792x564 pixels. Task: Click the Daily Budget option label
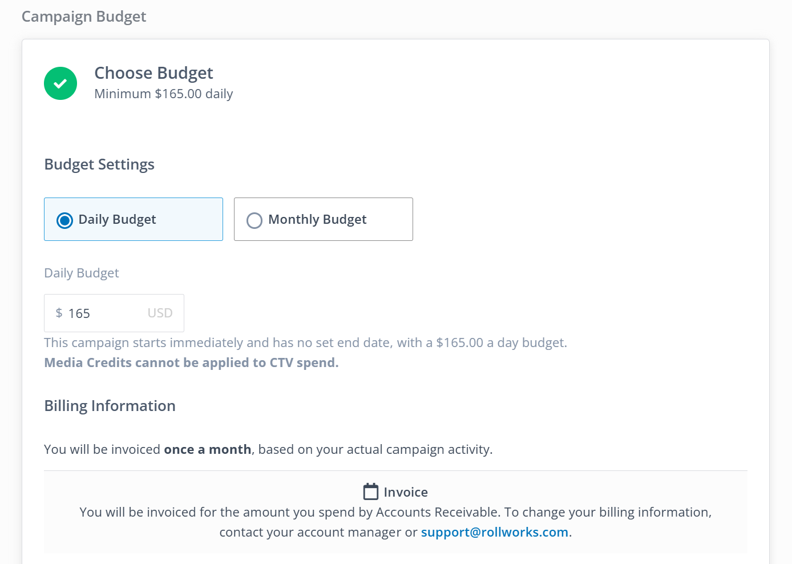(117, 220)
